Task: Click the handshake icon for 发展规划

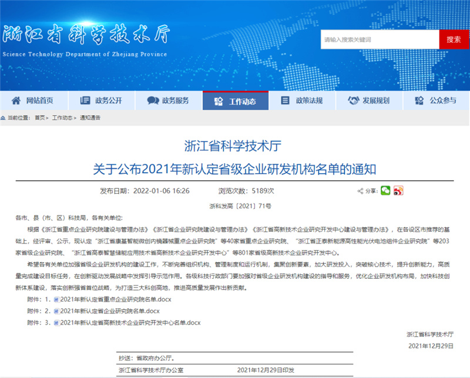Action: pos(353,100)
